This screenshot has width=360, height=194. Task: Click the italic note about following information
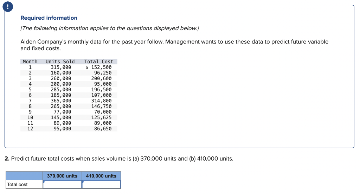[x=110, y=28]
